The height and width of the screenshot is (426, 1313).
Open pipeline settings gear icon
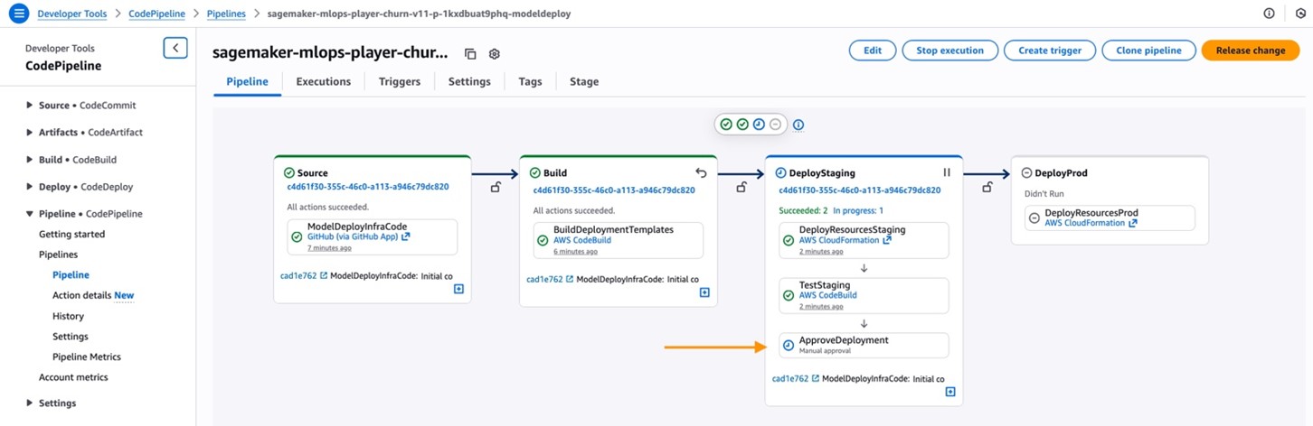coord(495,54)
